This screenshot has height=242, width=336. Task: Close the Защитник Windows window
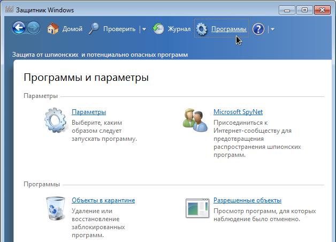(x=322, y=10)
